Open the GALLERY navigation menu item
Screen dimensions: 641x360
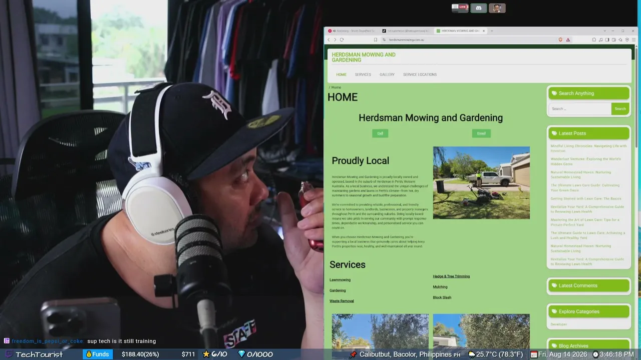387,74
